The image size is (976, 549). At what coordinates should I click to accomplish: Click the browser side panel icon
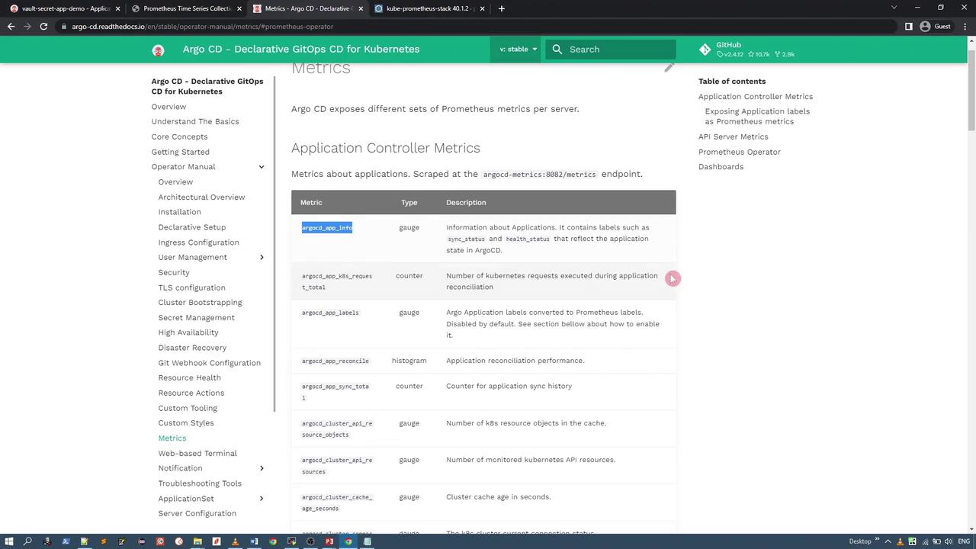tap(908, 27)
